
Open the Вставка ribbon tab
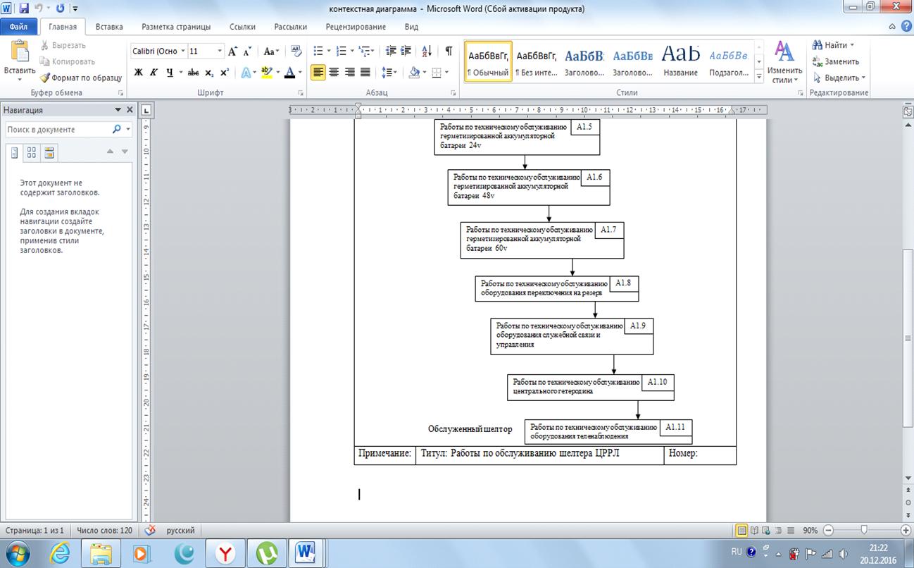point(109,27)
